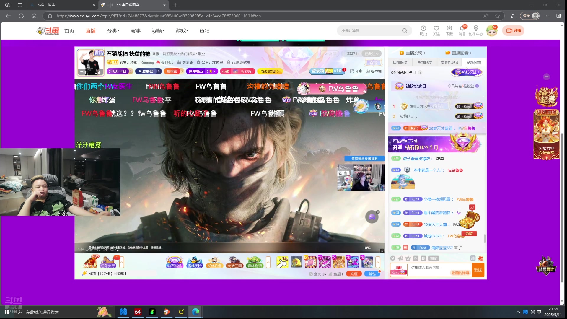Screen dimensions: 567x319
Task: Open 创作中心 creator center icon
Action: tap(476, 30)
